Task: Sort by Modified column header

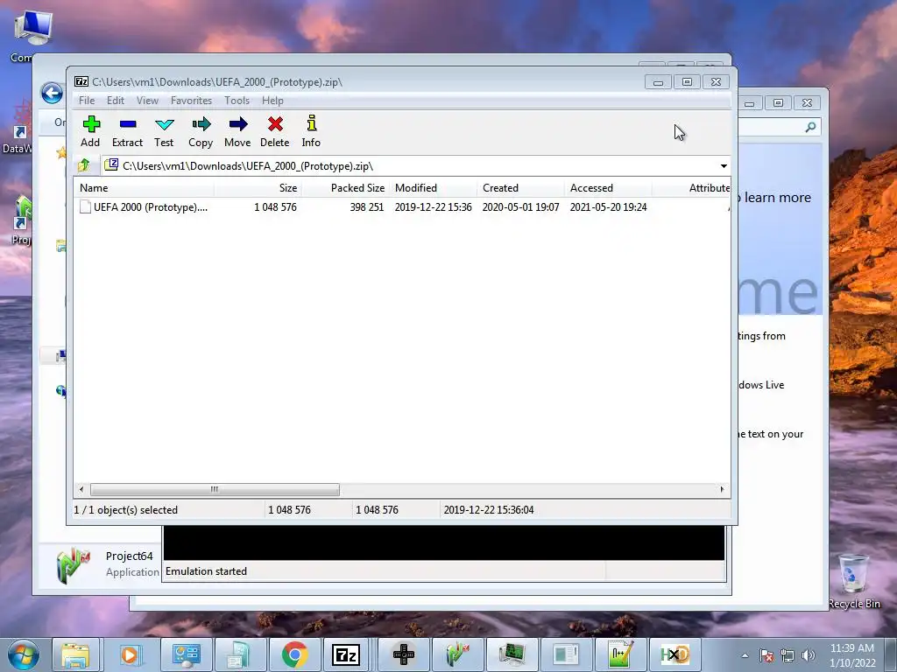Action: [433, 188]
